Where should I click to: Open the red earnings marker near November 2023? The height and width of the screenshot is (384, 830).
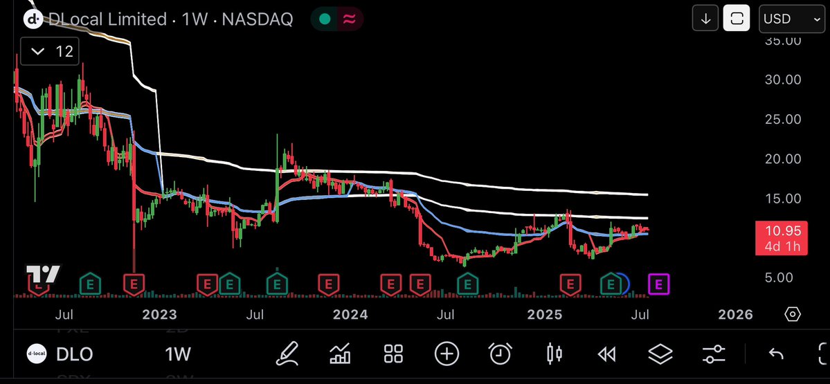[x=329, y=284]
